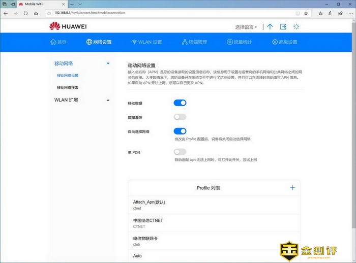Open a new browser tab

72,4
